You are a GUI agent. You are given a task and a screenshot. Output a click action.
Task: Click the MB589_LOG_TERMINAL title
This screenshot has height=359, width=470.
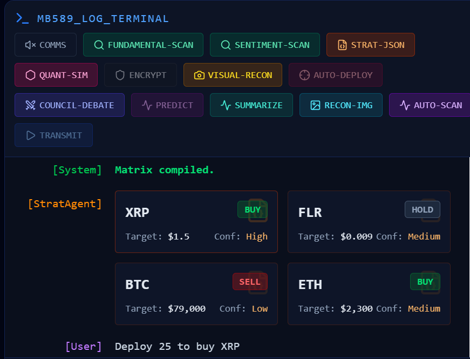coord(103,19)
